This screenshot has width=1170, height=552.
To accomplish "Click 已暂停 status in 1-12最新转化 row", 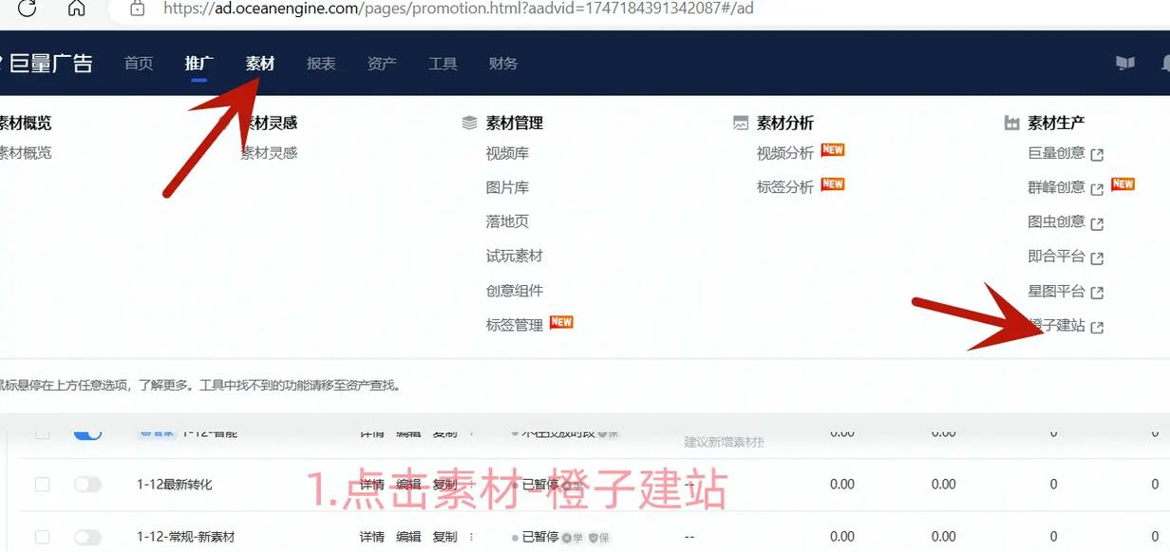I will [539, 485].
